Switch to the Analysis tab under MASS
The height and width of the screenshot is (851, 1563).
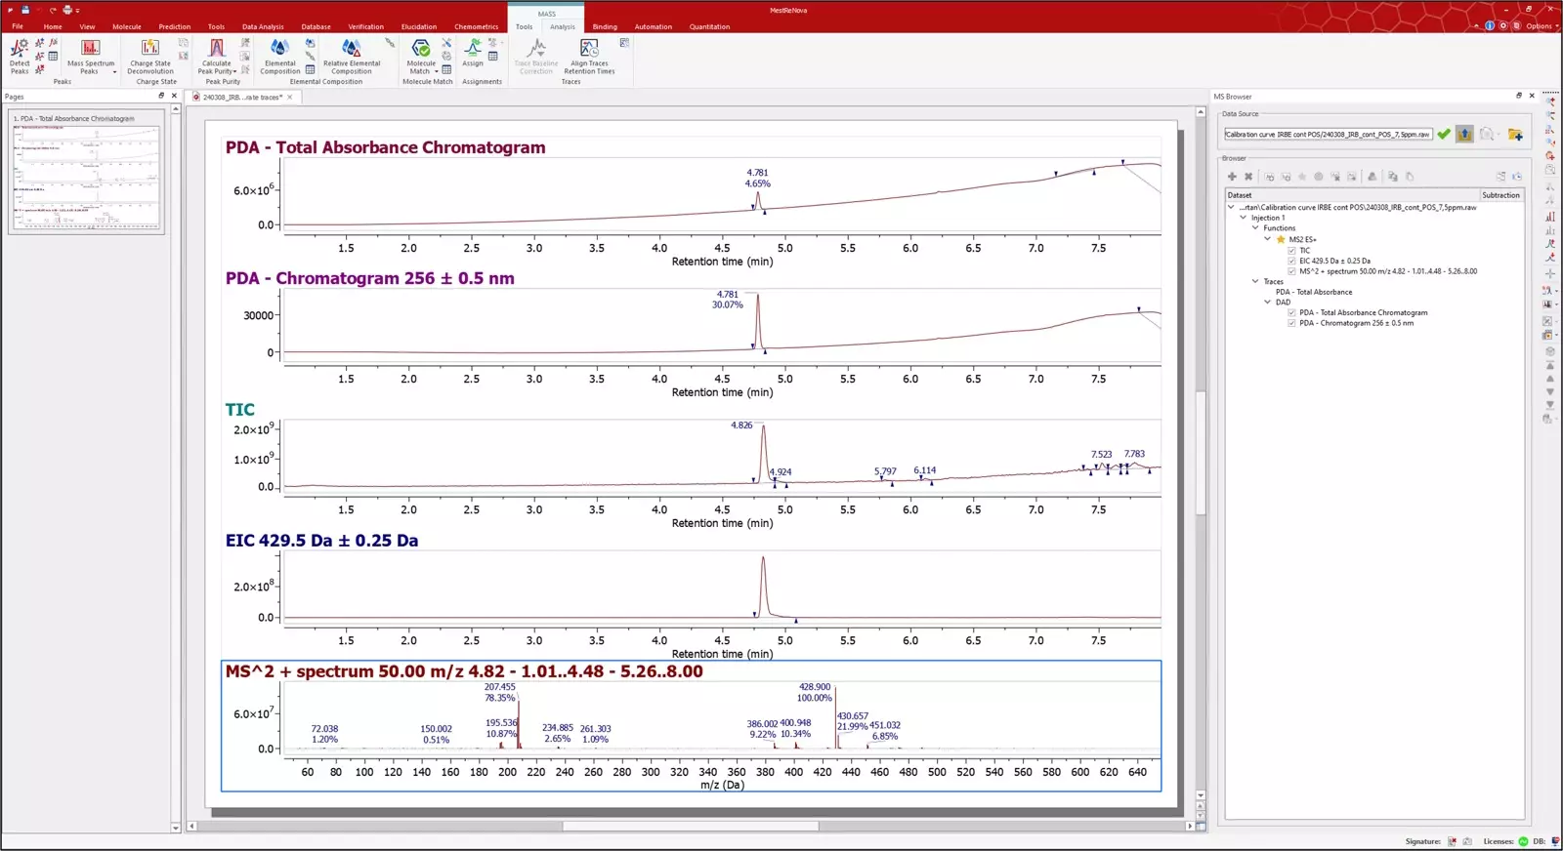coord(563,26)
